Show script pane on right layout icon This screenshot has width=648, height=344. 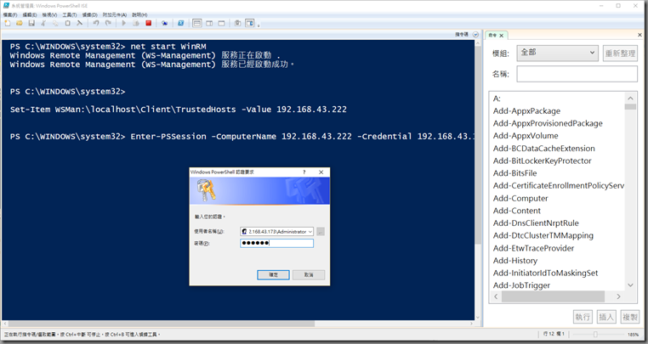point(209,23)
